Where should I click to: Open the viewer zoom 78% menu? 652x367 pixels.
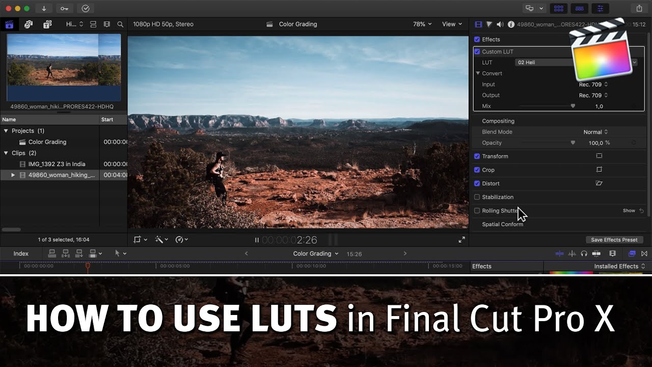tap(422, 24)
